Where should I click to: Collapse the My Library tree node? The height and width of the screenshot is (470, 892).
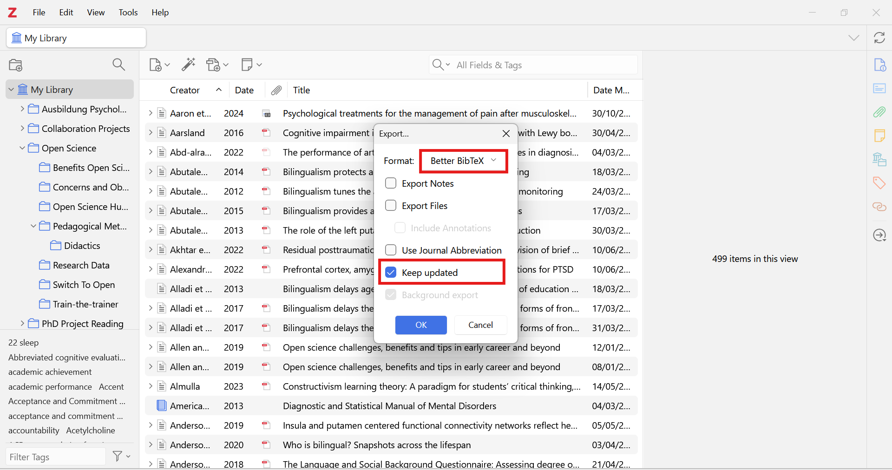11,90
